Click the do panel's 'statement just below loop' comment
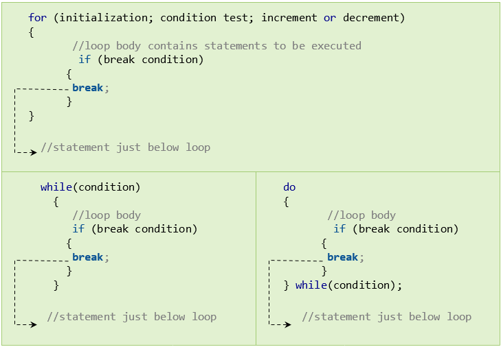Image resolution: width=501 pixels, height=347 pixels. pyautogui.click(x=387, y=317)
